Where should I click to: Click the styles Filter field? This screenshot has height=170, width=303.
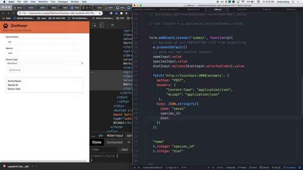click(104, 150)
